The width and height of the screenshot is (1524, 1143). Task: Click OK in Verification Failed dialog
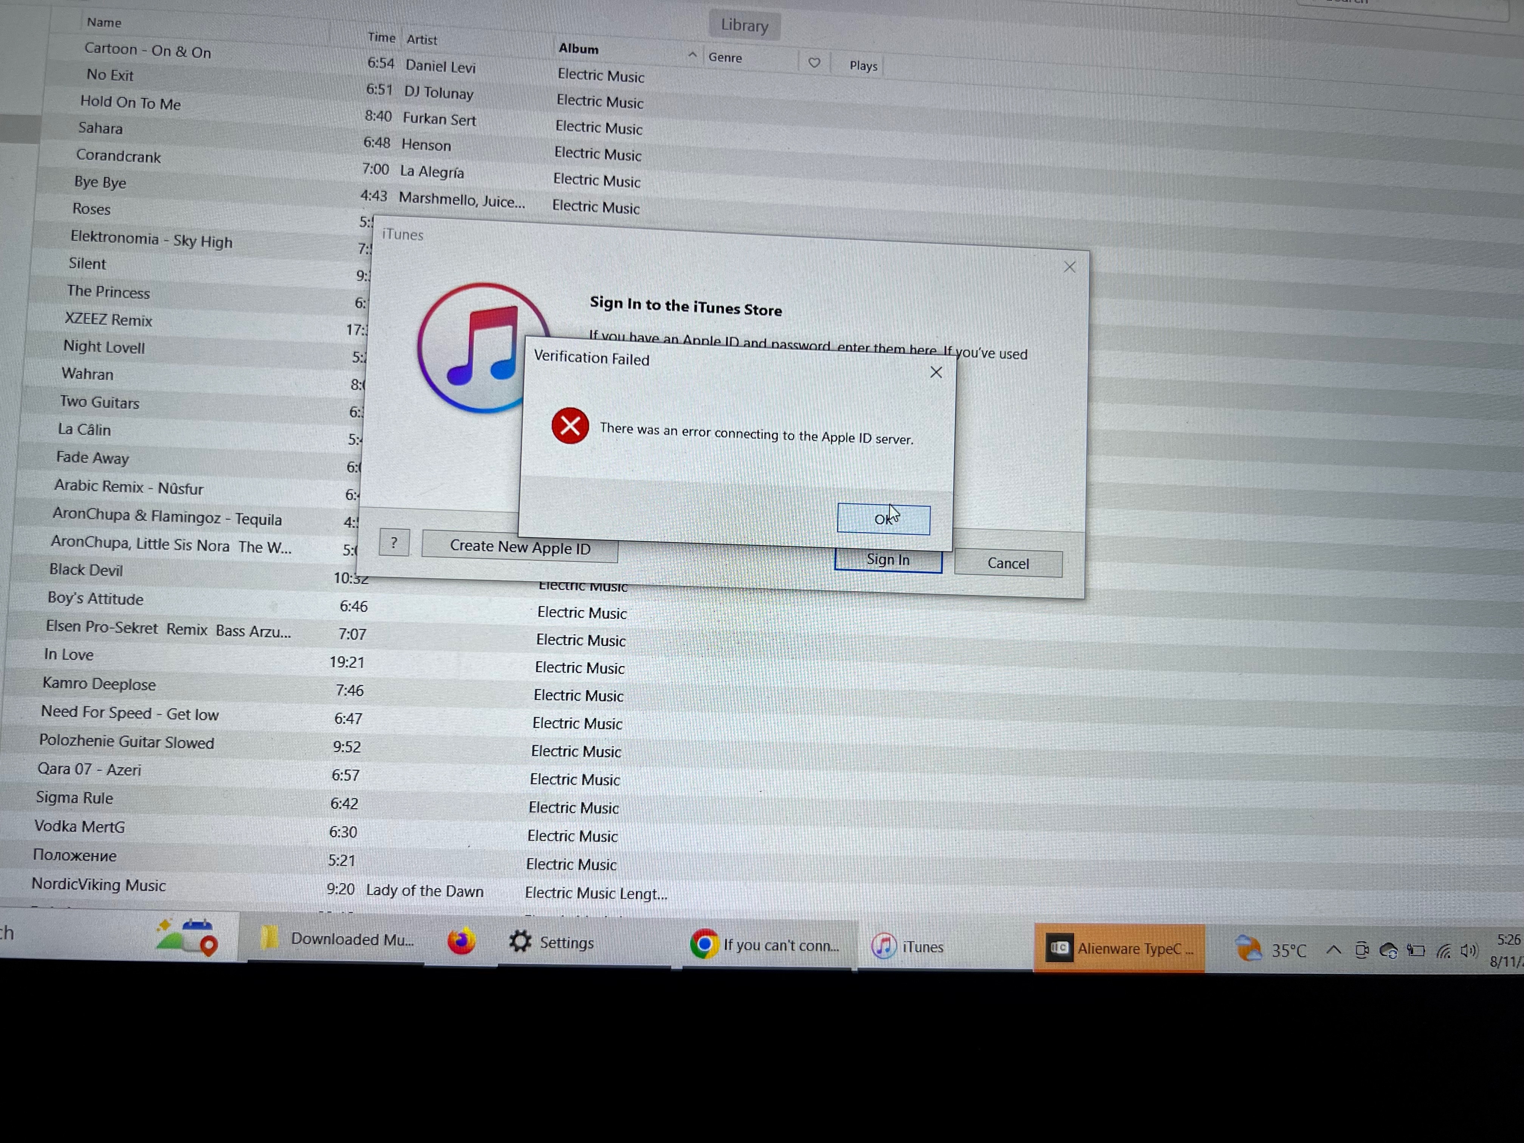click(x=883, y=519)
